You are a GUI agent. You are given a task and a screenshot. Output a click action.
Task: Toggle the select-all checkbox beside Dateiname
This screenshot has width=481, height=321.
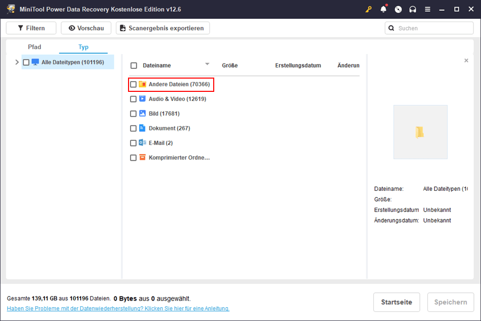[134, 66]
